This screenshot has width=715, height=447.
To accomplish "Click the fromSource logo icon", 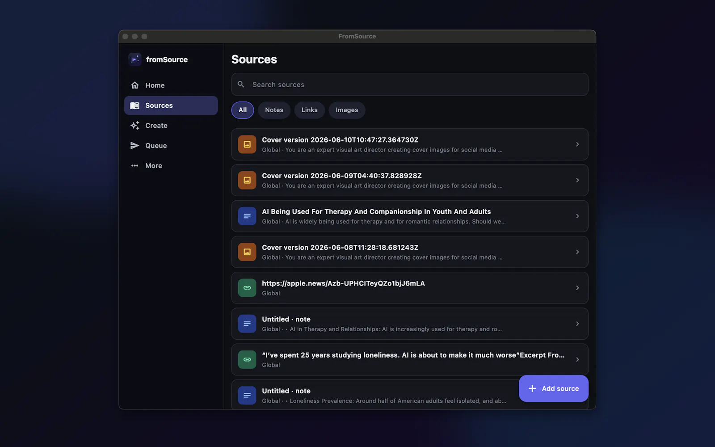I will coord(135,59).
